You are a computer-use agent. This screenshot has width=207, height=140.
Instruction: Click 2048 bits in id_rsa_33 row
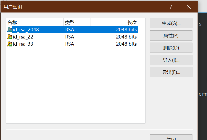click(126, 44)
